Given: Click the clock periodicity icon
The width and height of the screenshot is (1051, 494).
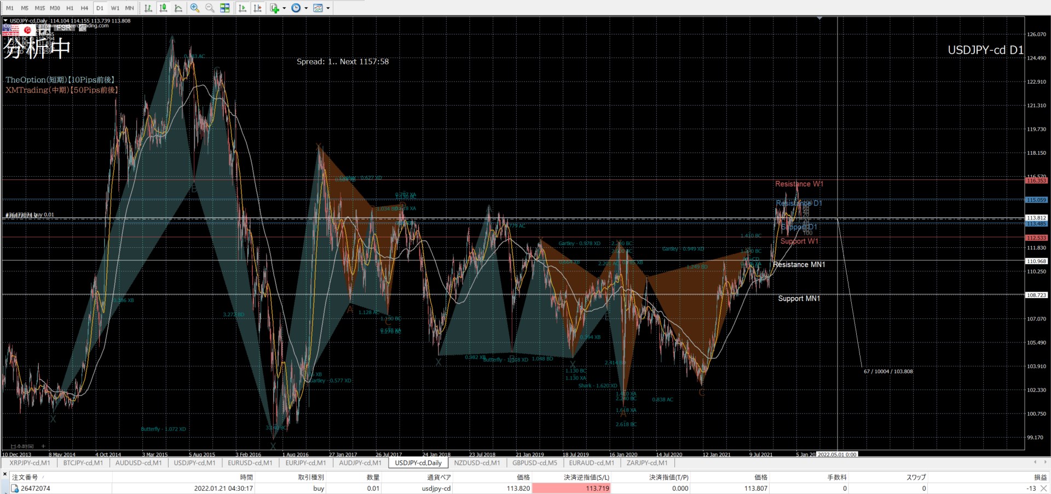Looking at the screenshot, I should click(296, 8).
